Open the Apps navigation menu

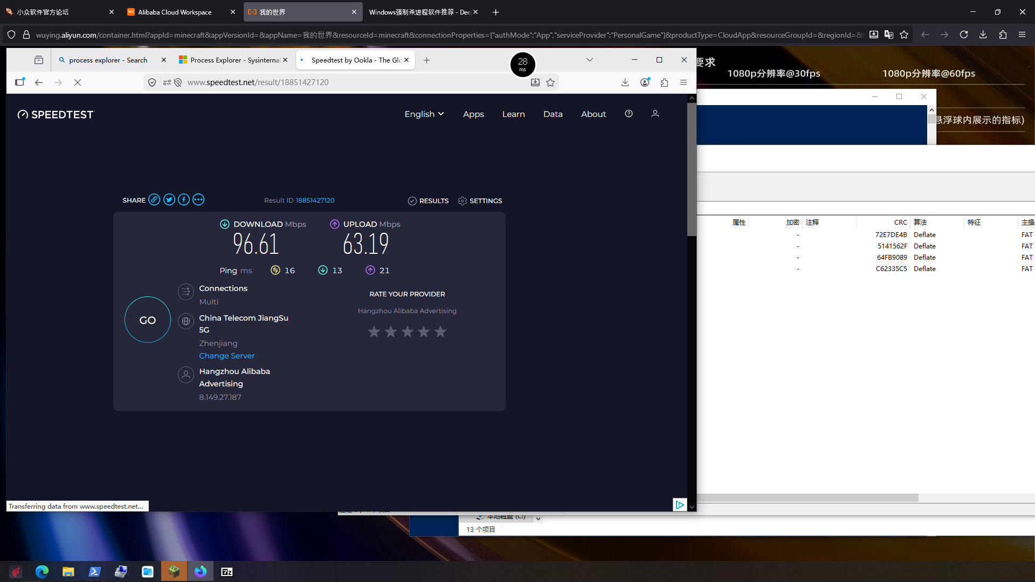click(x=473, y=114)
